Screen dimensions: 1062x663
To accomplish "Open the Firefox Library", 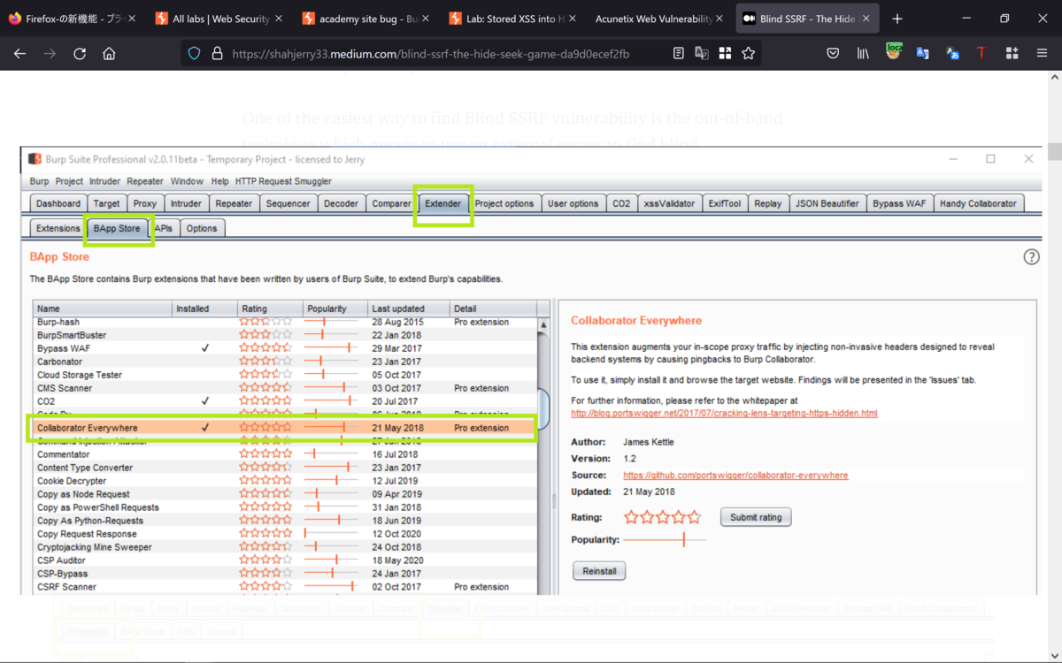I will coord(863,53).
